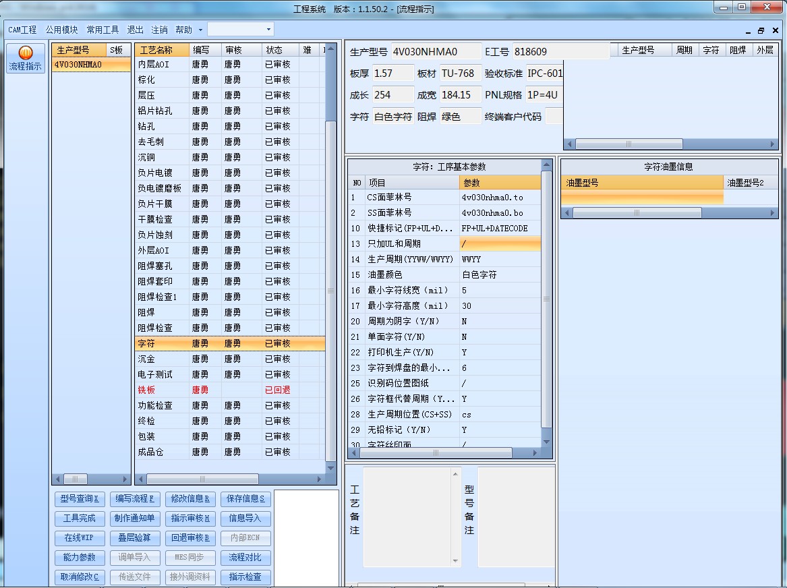Select the 层压 process row
This screenshot has height=588, width=787.
coord(230,95)
